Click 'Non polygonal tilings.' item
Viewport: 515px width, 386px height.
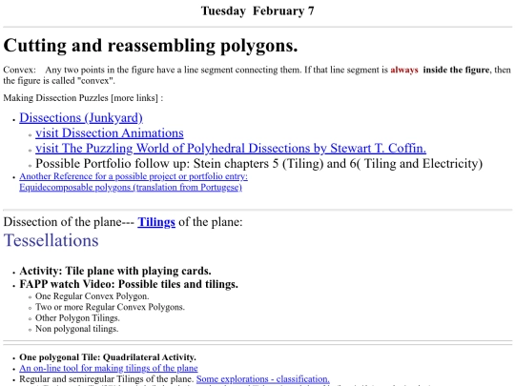[x=77, y=329]
